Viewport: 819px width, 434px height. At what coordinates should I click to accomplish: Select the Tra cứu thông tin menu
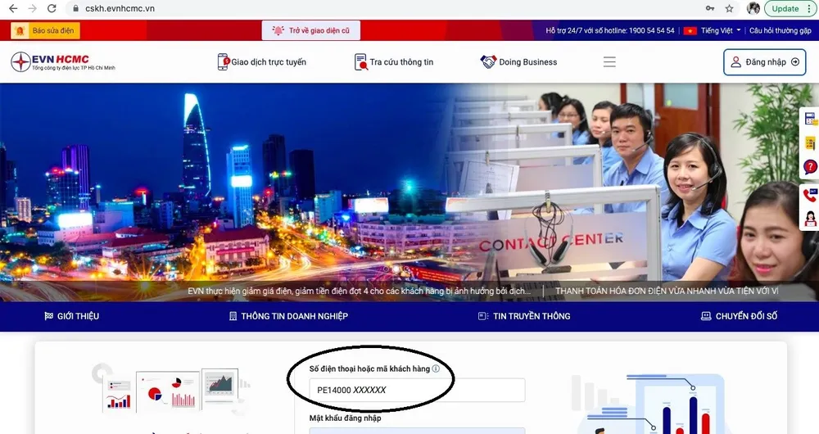coord(393,62)
